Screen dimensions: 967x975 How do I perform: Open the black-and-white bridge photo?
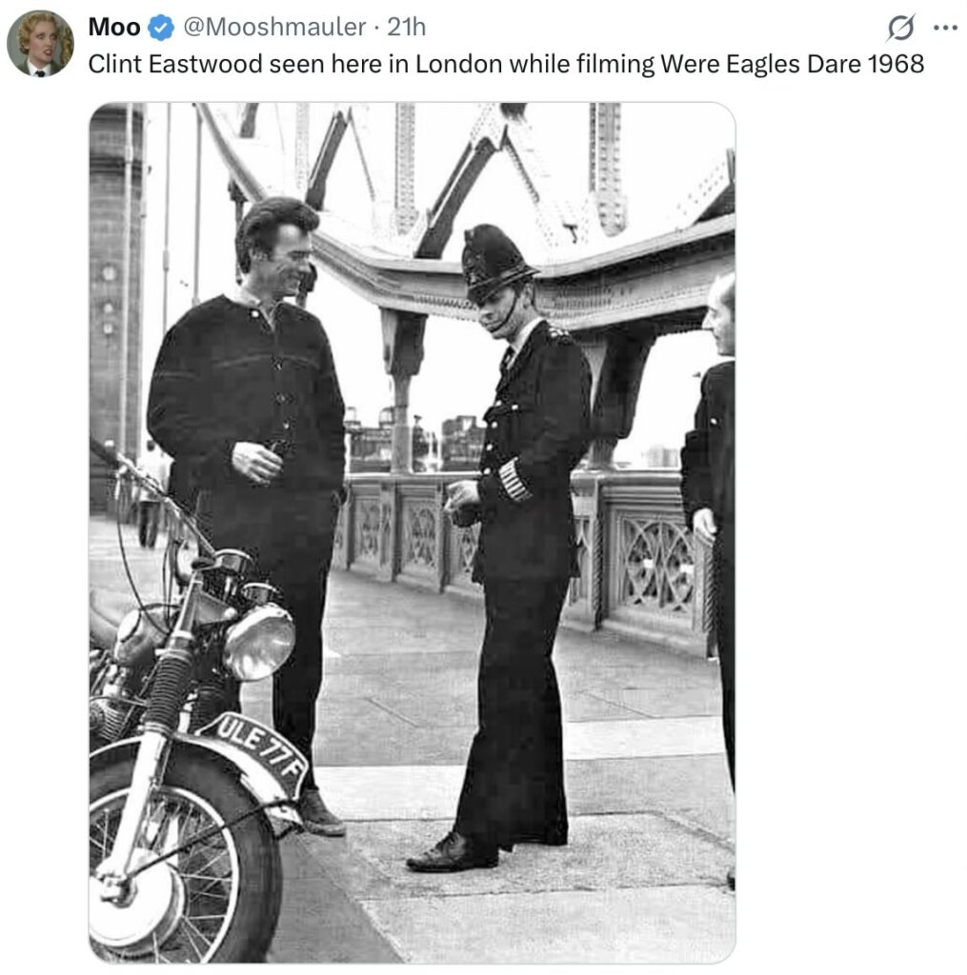pos(412,533)
